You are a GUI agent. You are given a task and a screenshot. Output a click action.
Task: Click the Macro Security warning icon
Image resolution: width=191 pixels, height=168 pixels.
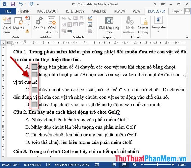click(x=27, y=31)
